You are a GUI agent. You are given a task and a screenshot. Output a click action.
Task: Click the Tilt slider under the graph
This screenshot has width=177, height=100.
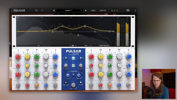(46, 46)
